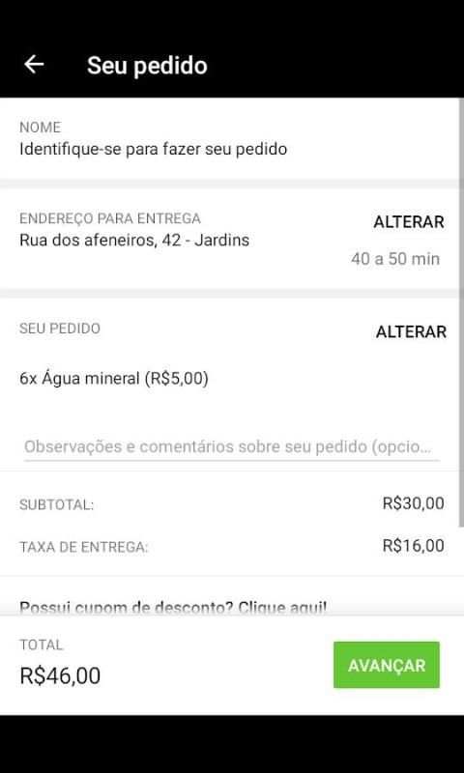Viewport: 464px width, 773px height.
Task: Click the TAXA DE ENTREGA label
Action: (84, 547)
